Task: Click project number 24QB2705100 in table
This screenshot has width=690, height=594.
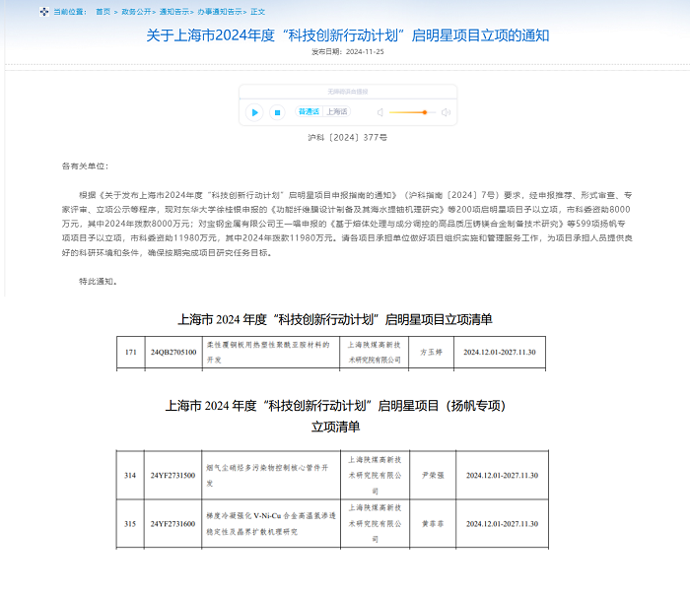Action: click(173, 352)
